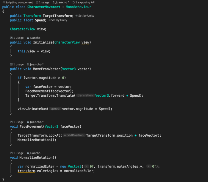This screenshot has height=182, width=208.
Task: Click the Juancho author lens above Initialize
Action: (33, 38)
